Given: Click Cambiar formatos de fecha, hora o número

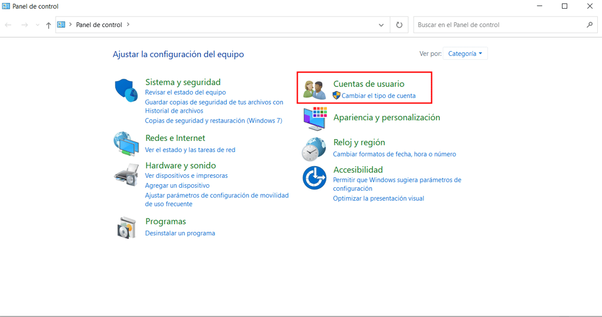Looking at the screenshot, I should point(394,154).
